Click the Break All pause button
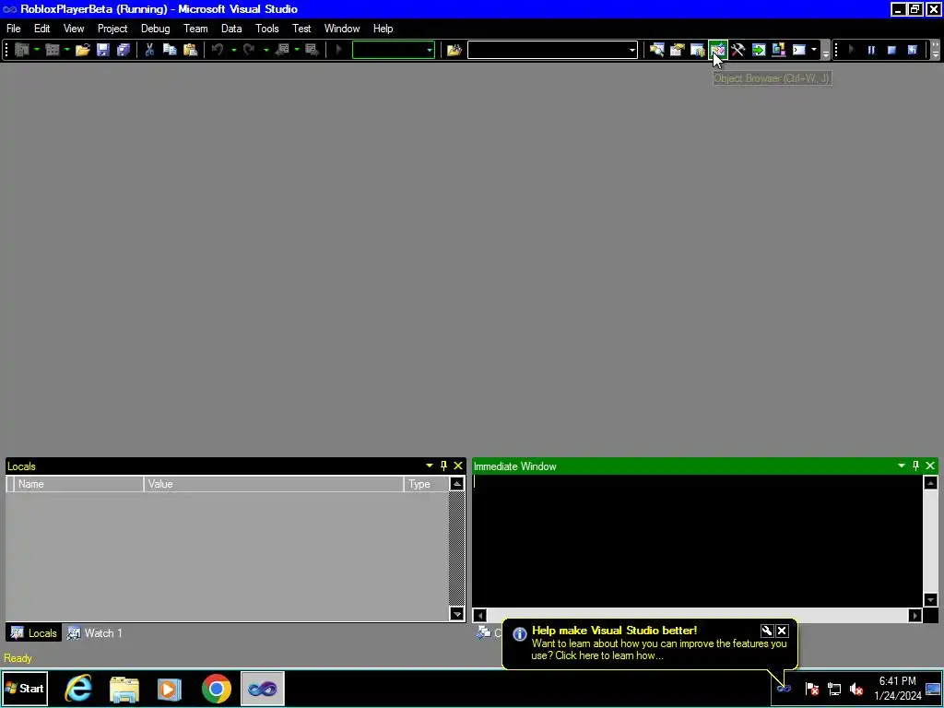The width and height of the screenshot is (944, 708). click(x=871, y=50)
